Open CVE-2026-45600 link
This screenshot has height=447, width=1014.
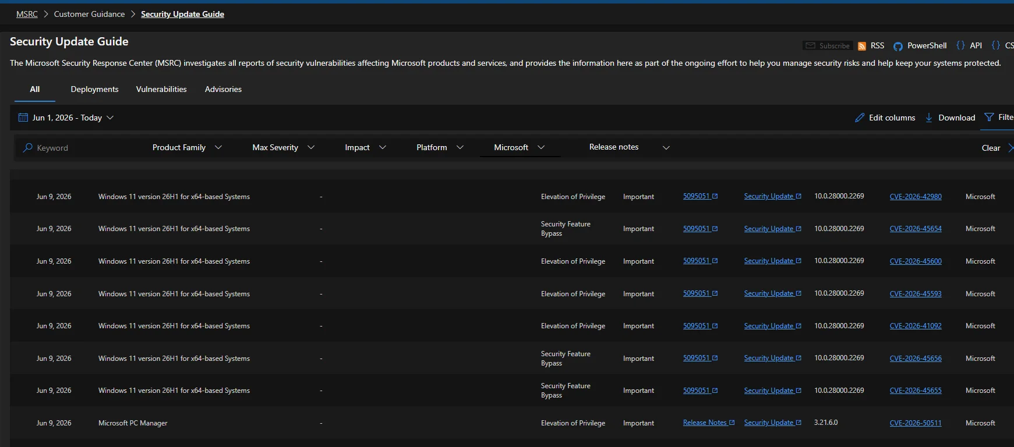click(x=916, y=261)
